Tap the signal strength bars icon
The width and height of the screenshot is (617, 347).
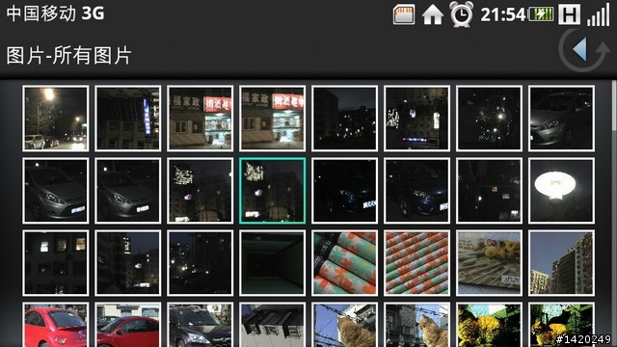click(x=598, y=14)
